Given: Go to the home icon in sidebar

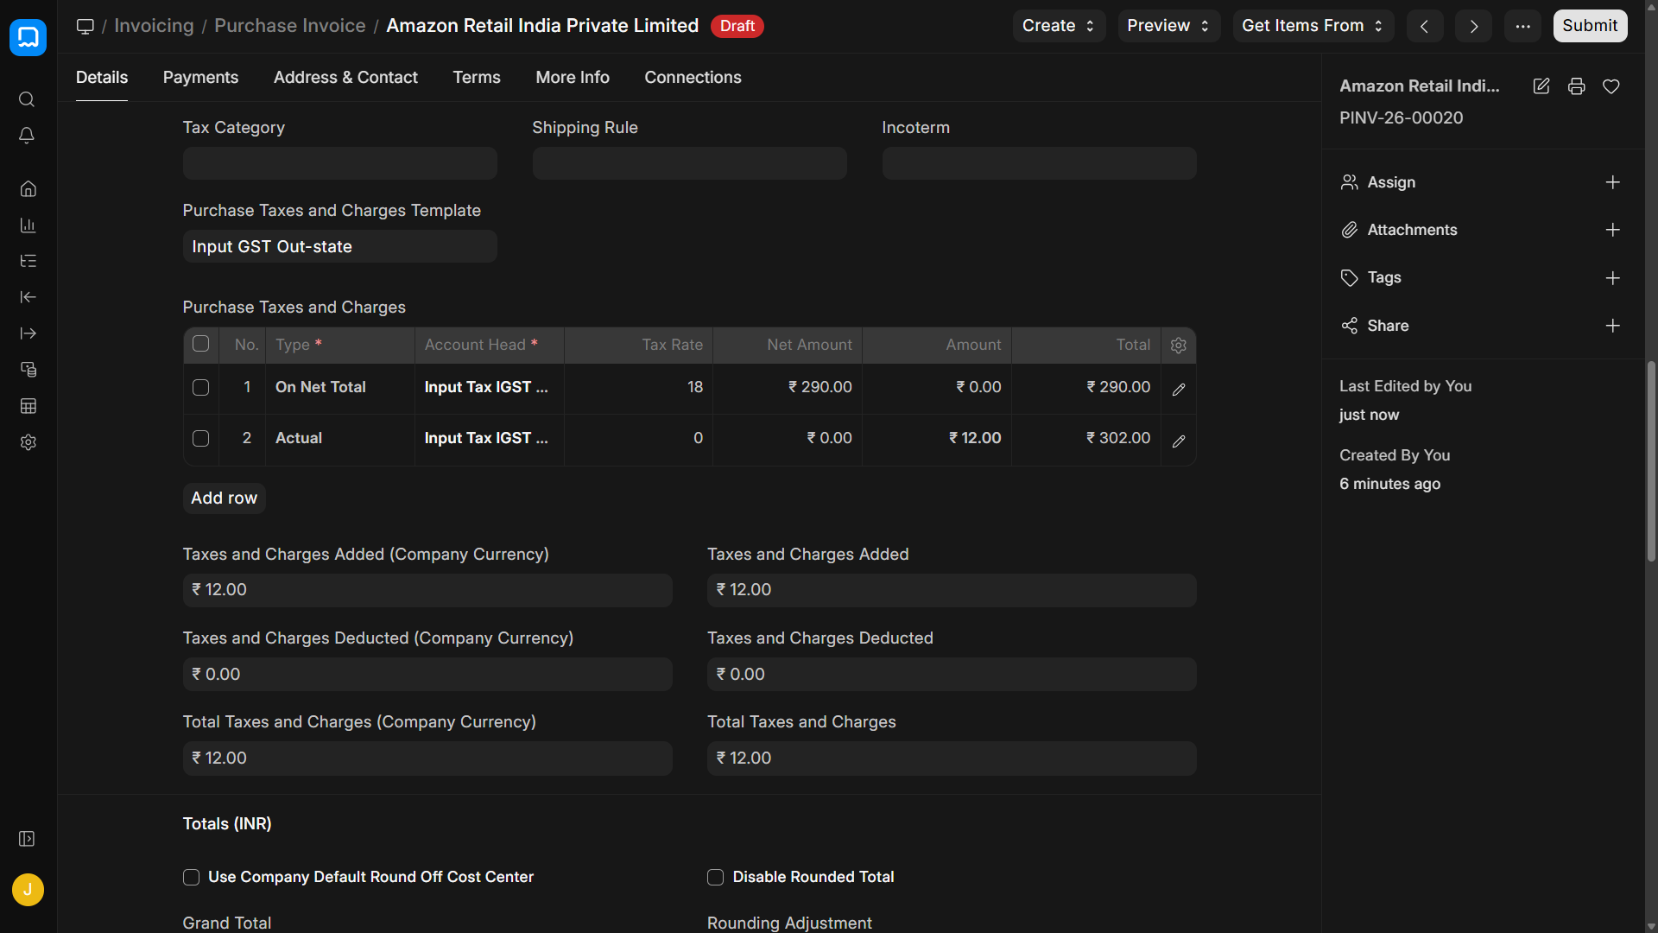Looking at the screenshot, I should click(28, 188).
